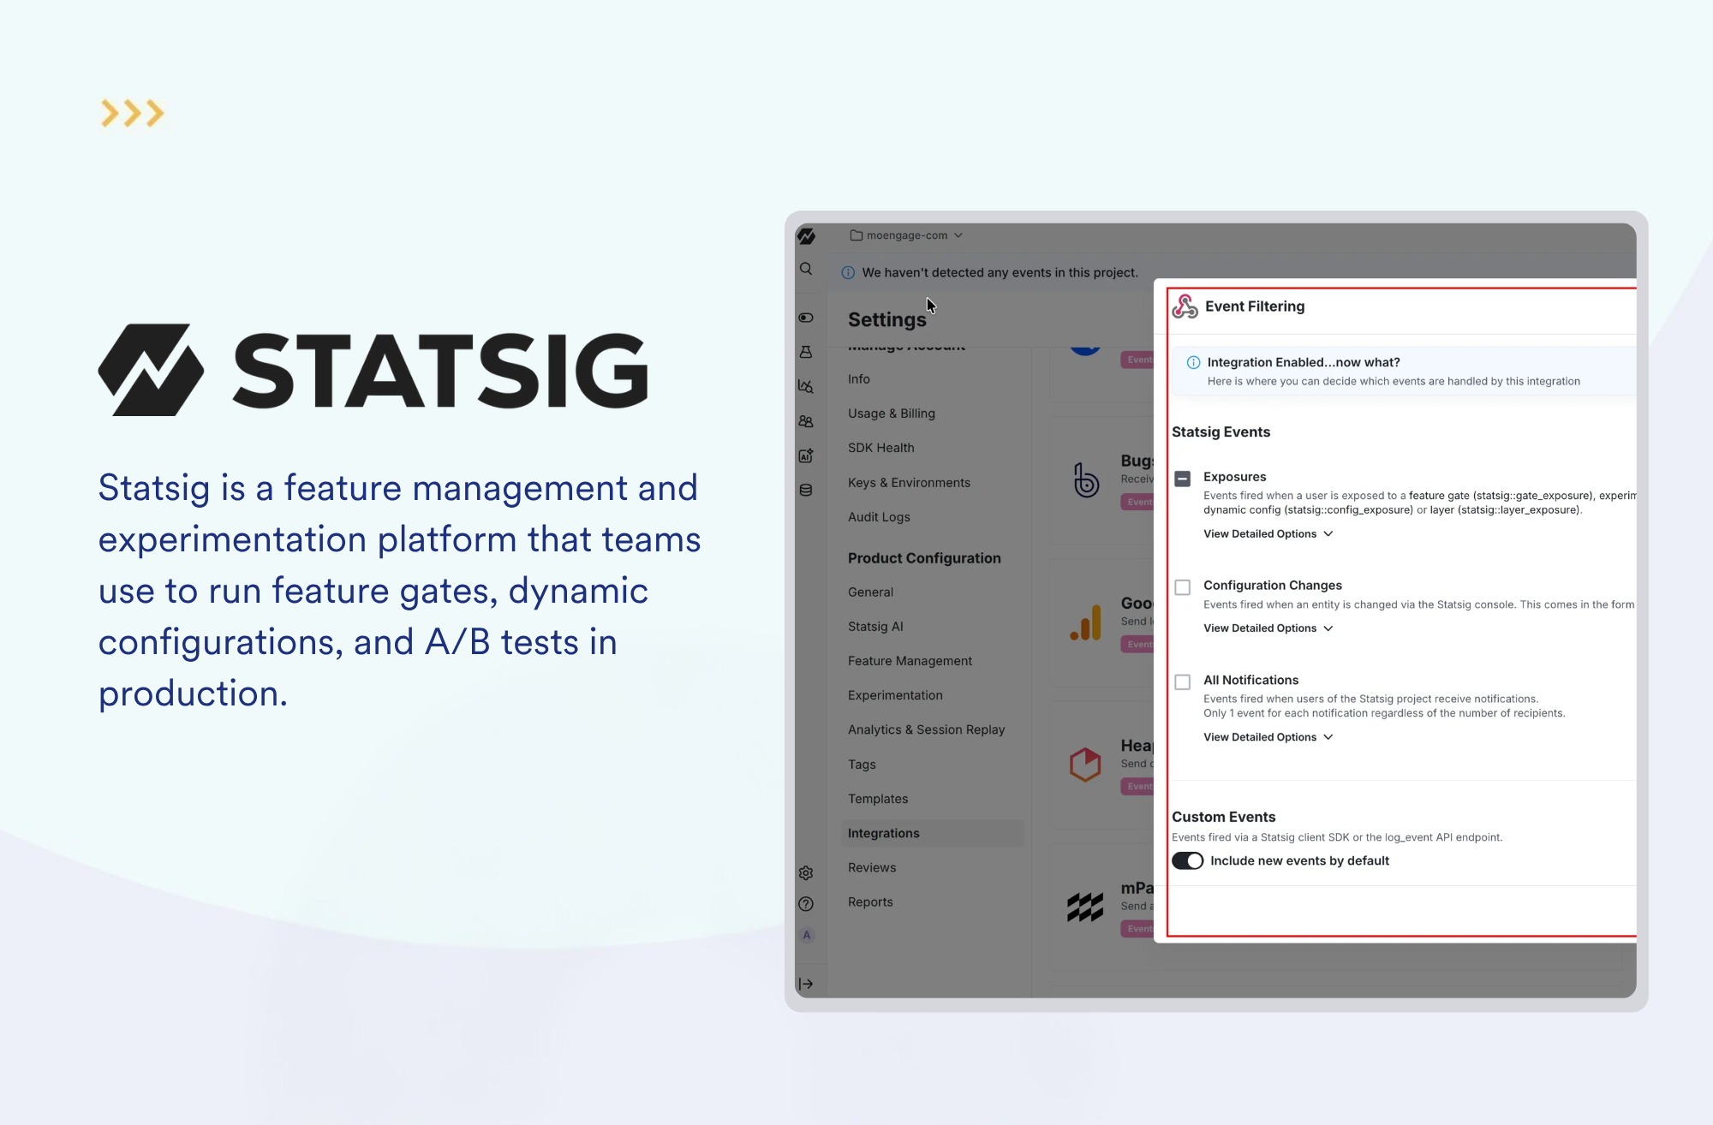
Task: Open Analytics & Session Replay settings
Action: [926, 729]
